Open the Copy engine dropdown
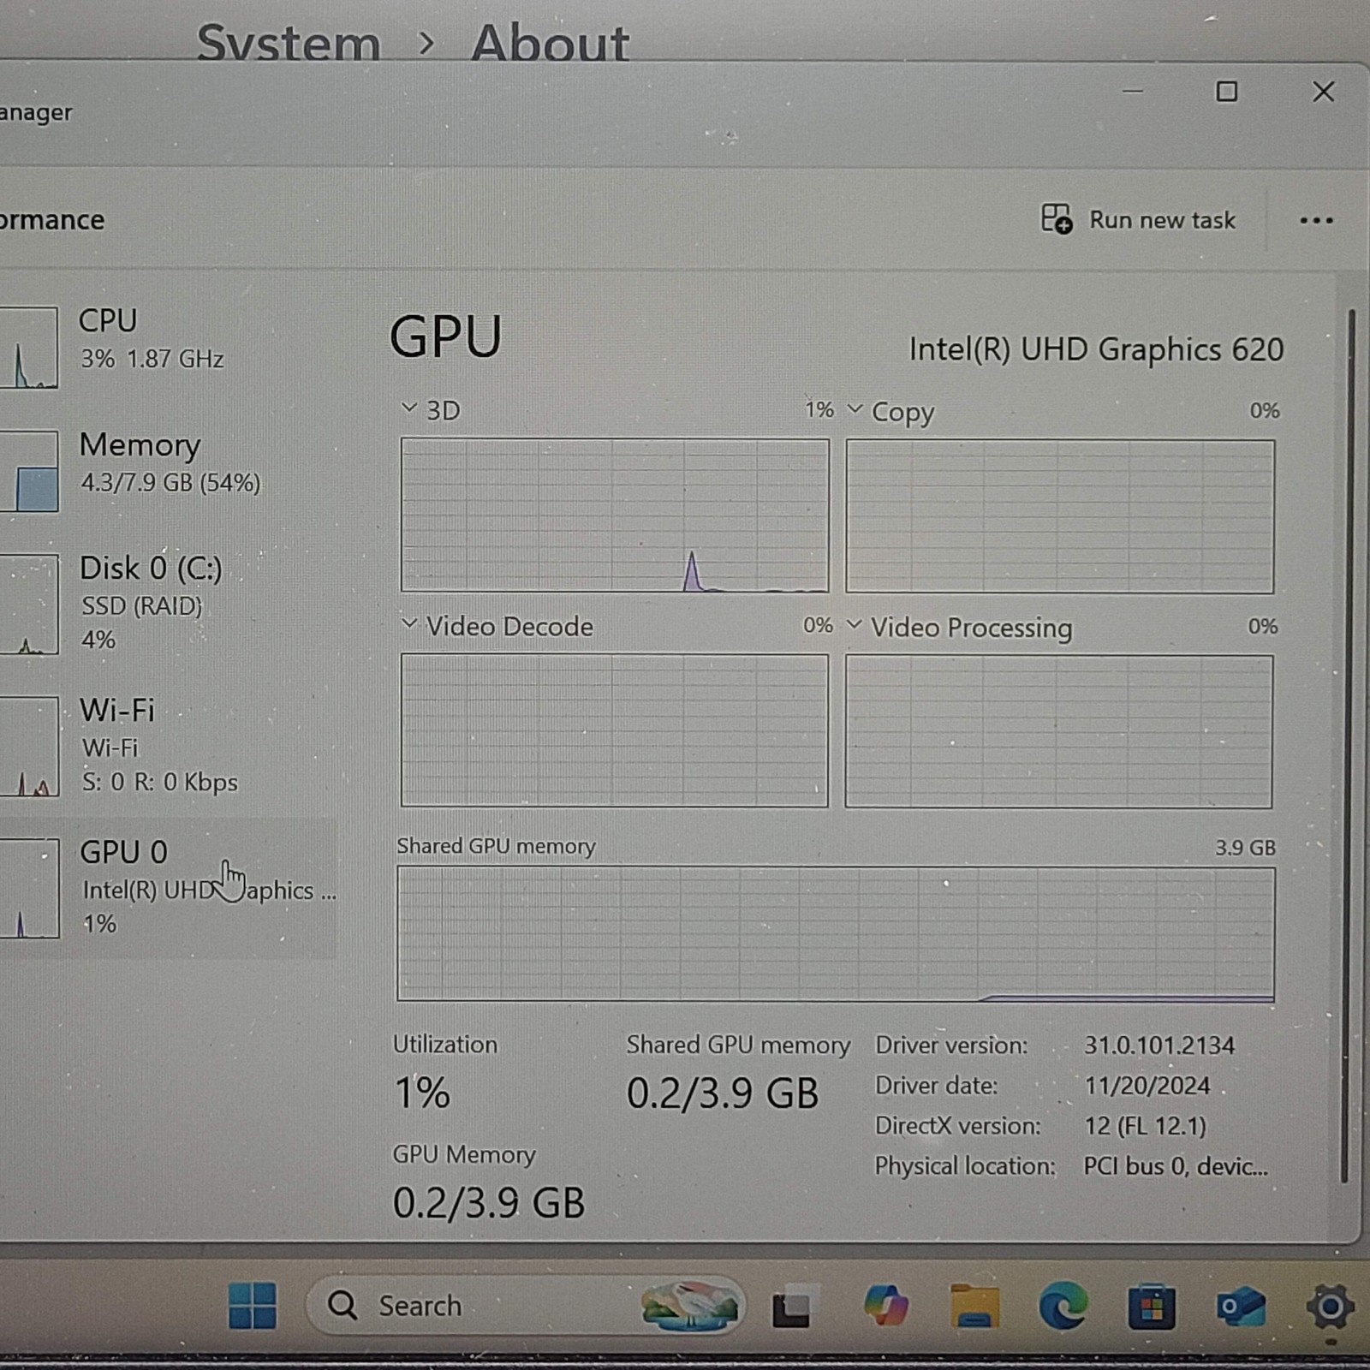This screenshot has height=1370, width=1370. pyautogui.click(x=855, y=408)
